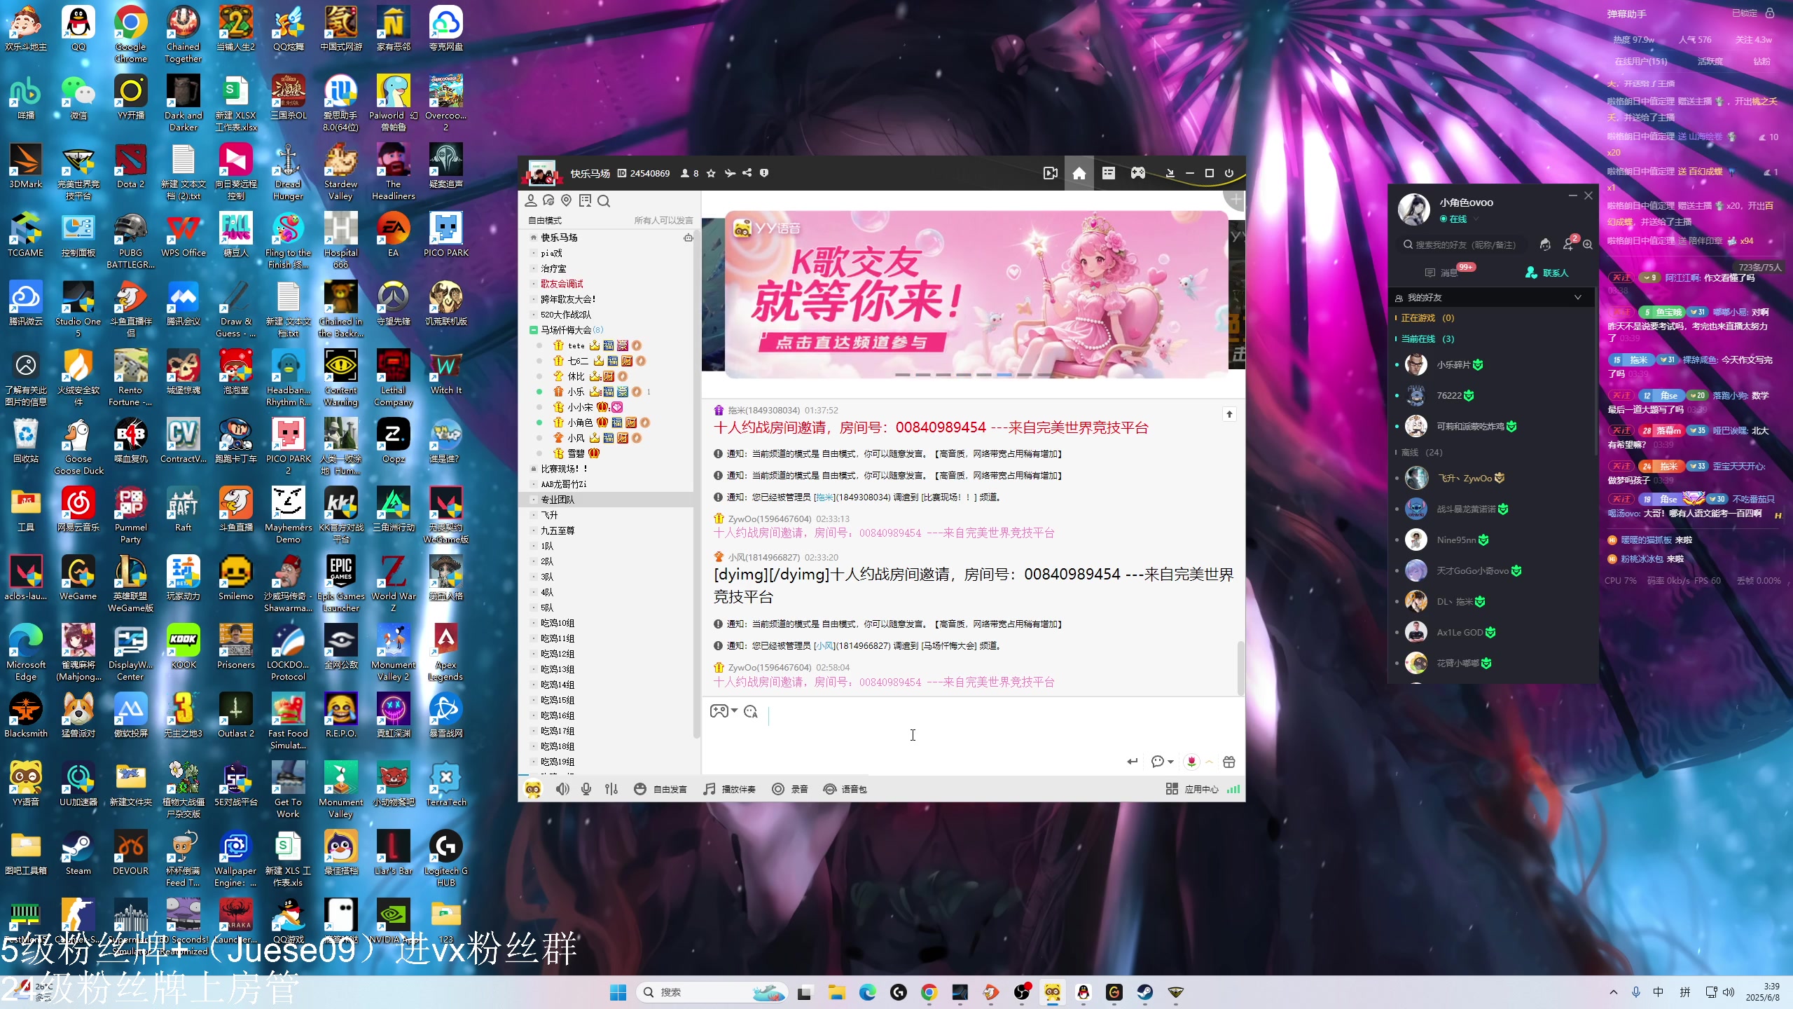Screen dimensions: 1793x1009
Task: Open channel search magnifier icon
Action: 604,201
